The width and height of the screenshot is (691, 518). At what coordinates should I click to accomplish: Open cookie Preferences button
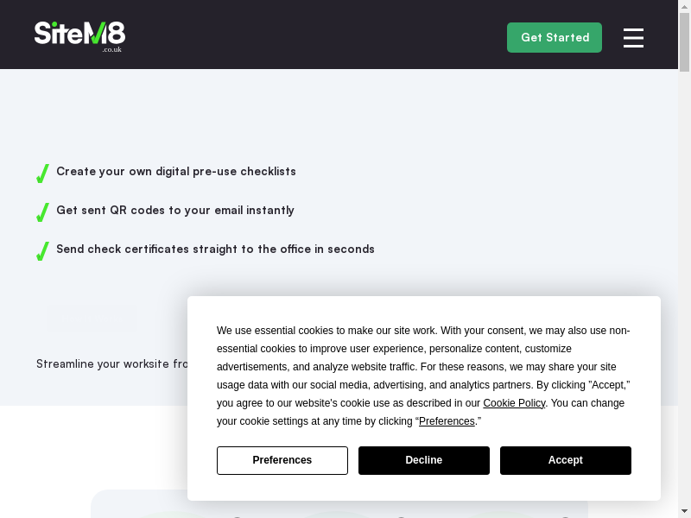(282, 460)
